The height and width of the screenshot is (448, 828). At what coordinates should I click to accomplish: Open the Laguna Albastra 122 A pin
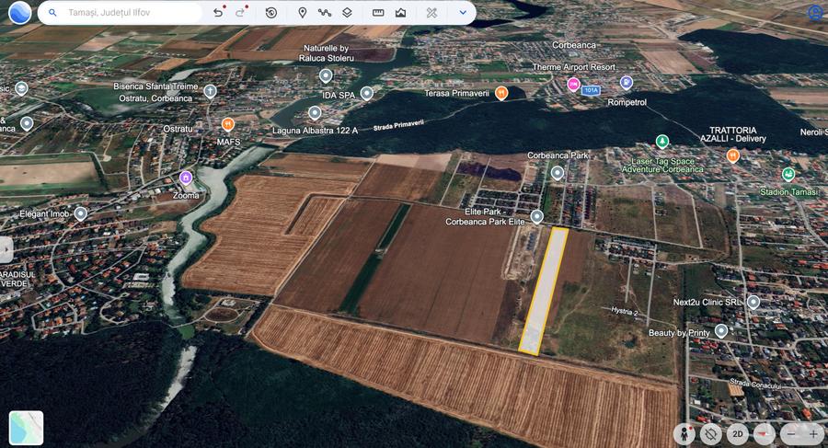(315, 112)
